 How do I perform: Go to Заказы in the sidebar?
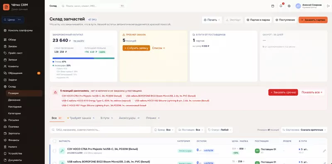point(12,47)
